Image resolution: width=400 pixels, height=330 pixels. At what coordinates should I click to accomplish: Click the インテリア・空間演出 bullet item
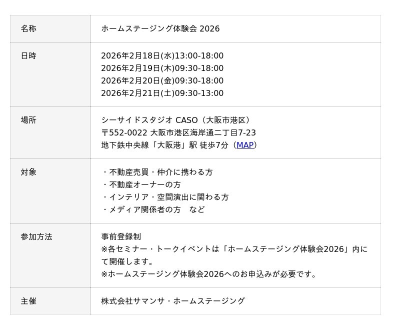click(165, 197)
